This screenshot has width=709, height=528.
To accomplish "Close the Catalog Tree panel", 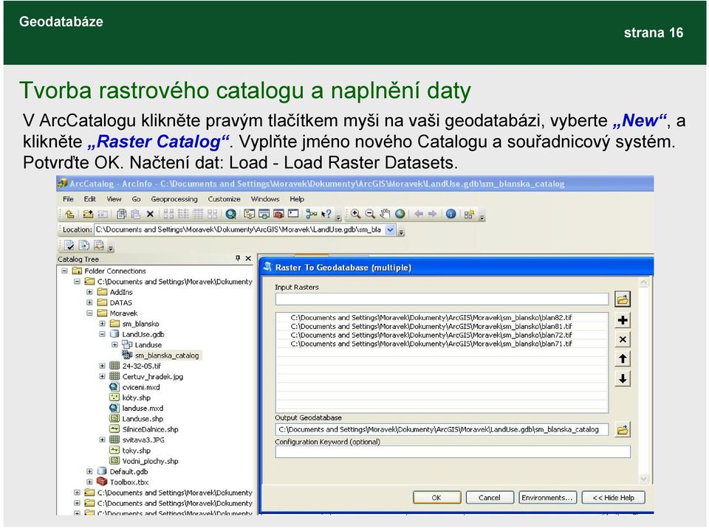I will [248, 258].
